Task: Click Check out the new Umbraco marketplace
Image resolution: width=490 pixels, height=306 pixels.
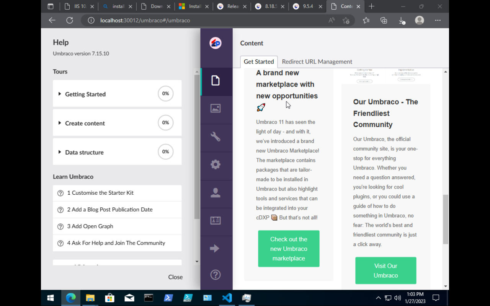Action: point(289,249)
